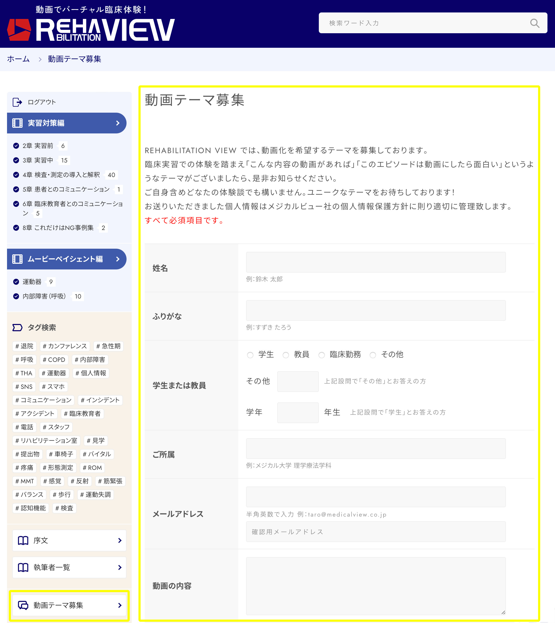Click the logout door icon
Viewport: 555px width, 623px height.
[x=17, y=102]
